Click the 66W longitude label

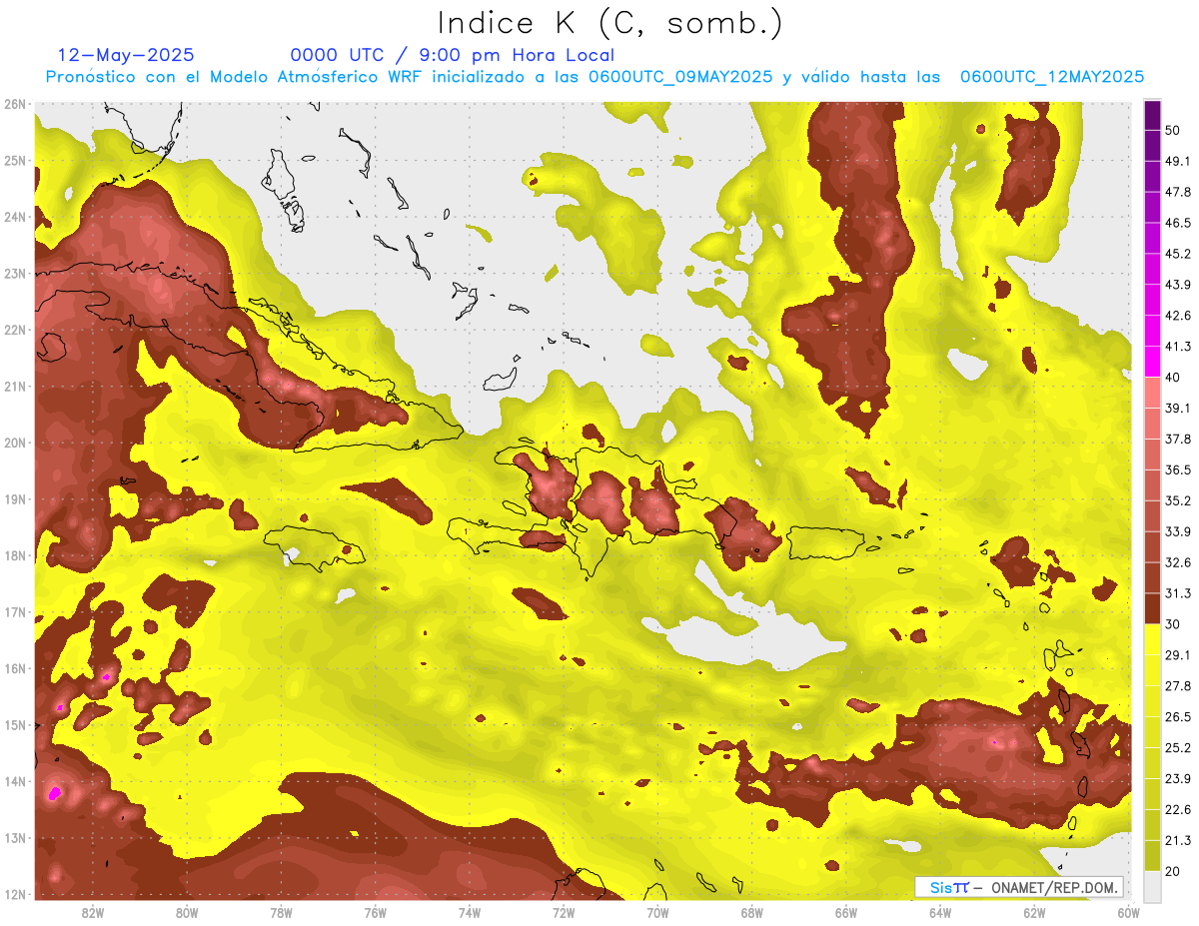[845, 913]
